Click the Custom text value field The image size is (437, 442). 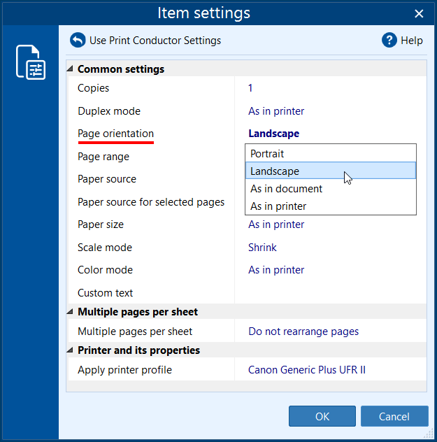(x=331, y=292)
